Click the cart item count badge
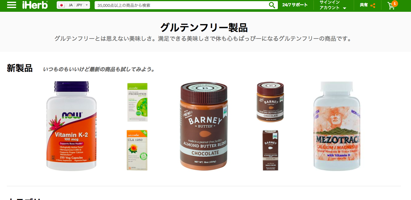The width and height of the screenshot is (411, 200). point(395,3)
